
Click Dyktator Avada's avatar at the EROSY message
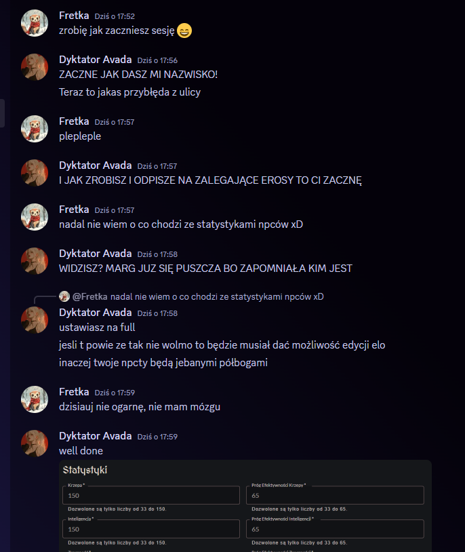pyautogui.click(x=35, y=173)
